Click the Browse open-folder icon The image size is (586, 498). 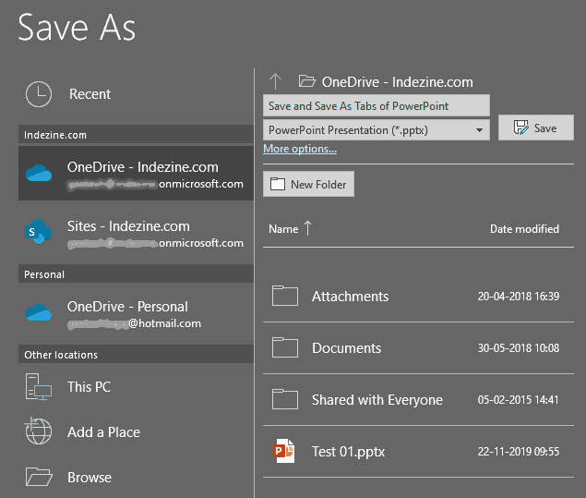tap(39, 477)
